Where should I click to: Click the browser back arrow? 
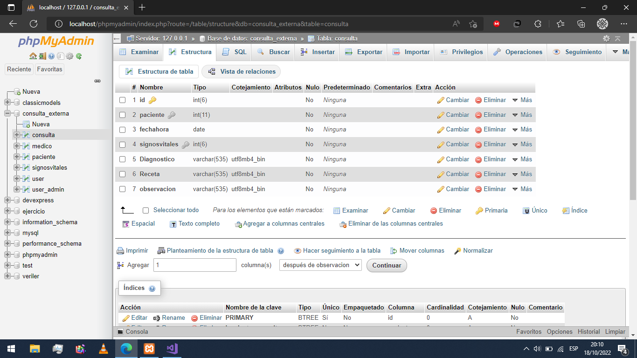[x=13, y=24]
